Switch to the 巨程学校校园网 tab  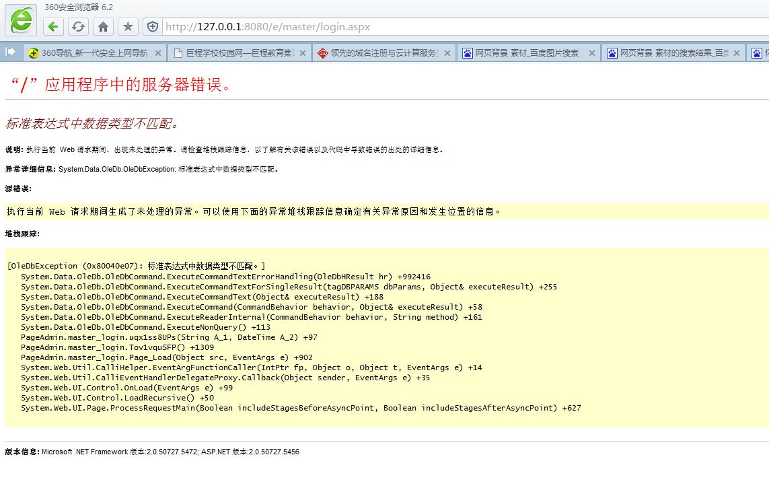(234, 53)
